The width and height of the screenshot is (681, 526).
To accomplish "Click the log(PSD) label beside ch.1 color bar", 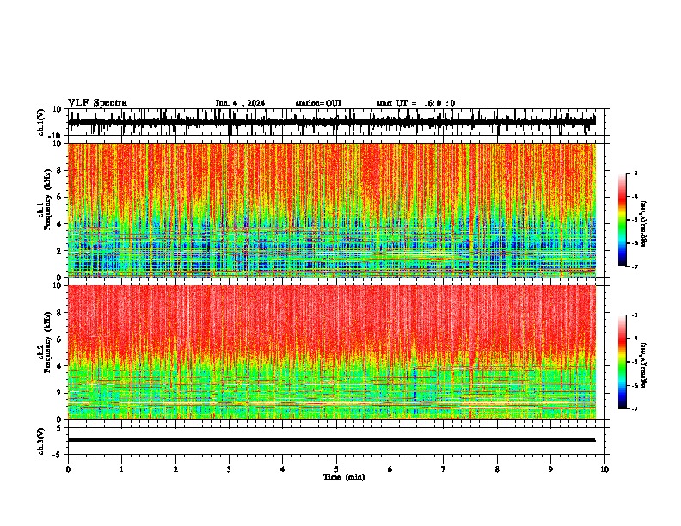I will coord(644,224).
